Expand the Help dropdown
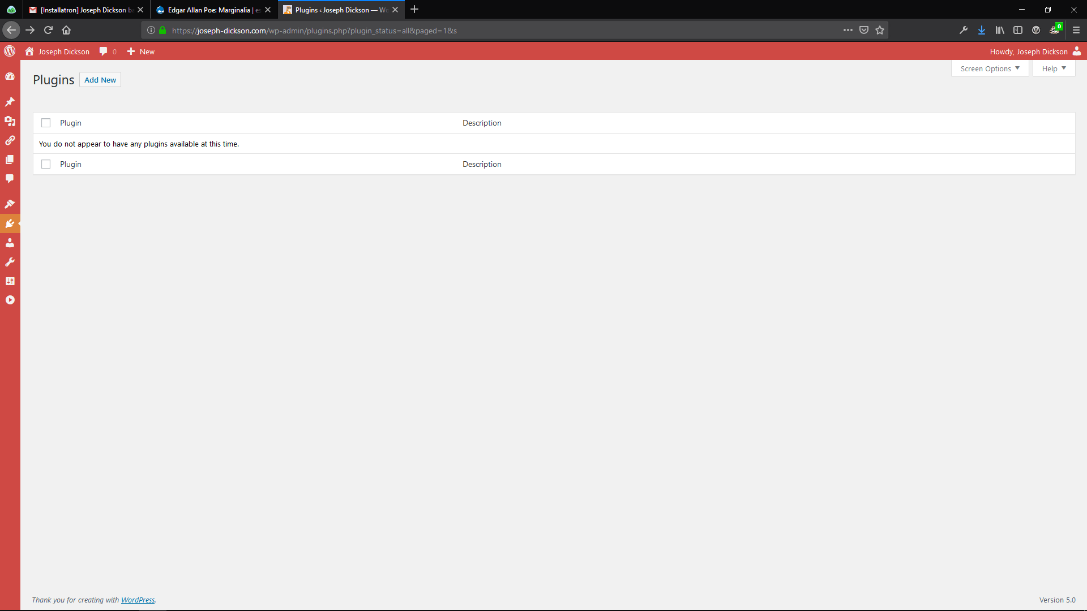The width and height of the screenshot is (1087, 611). coord(1054,68)
